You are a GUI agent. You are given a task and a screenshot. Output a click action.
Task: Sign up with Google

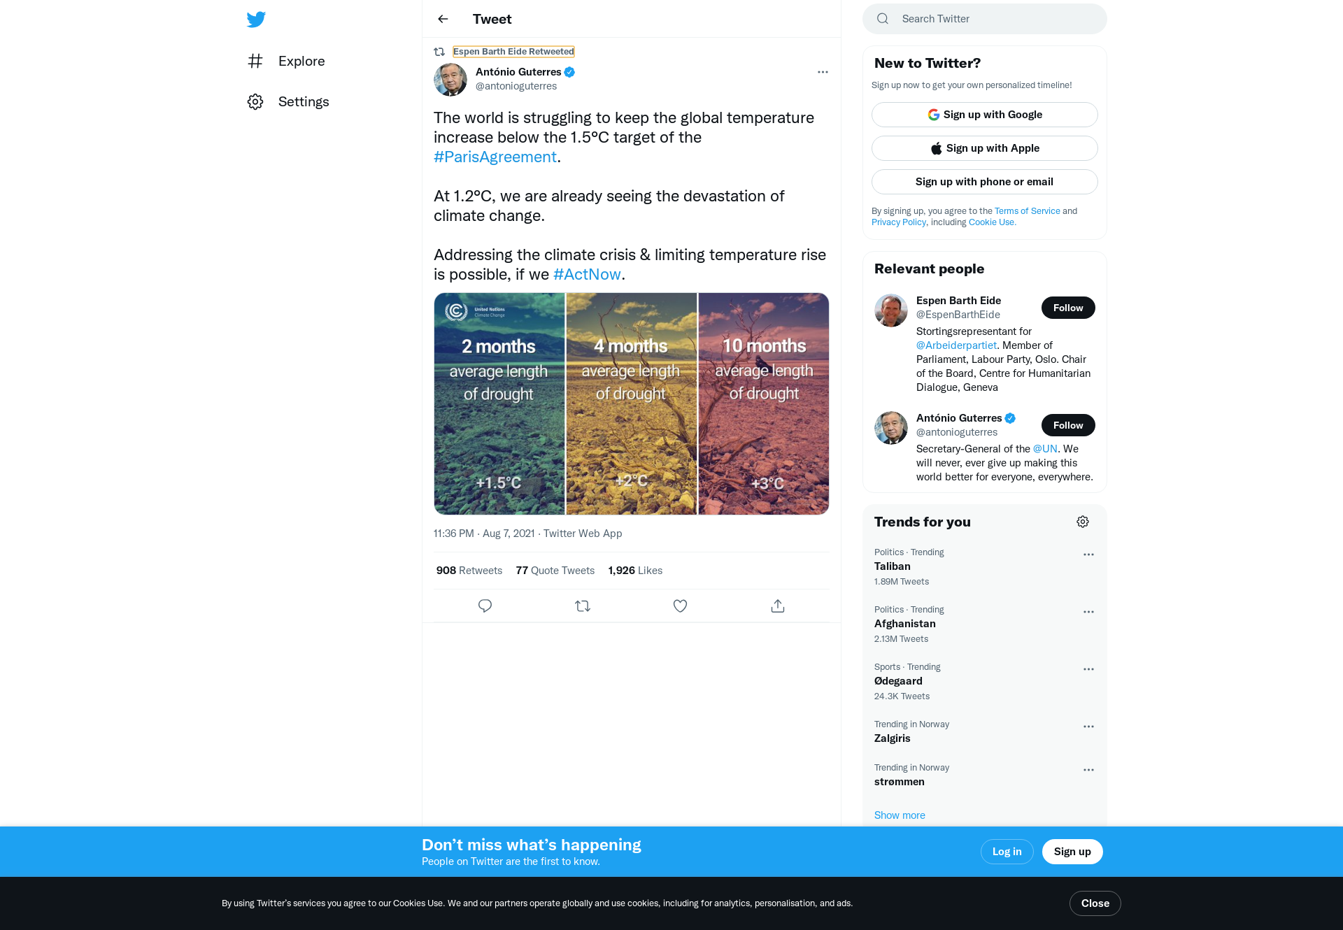pyautogui.click(x=985, y=115)
